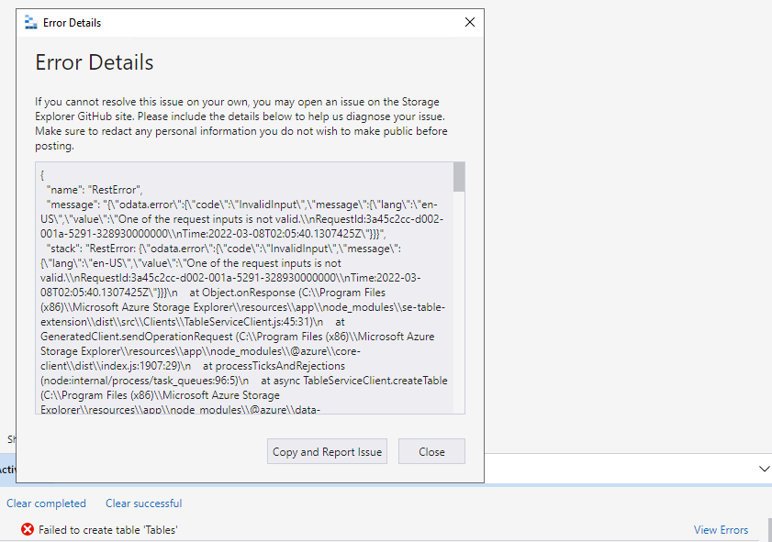Image resolution: width=772 pixels, height=542 pixels.
Task: Click the red failed status icon
Action: [x=28, y=529]
